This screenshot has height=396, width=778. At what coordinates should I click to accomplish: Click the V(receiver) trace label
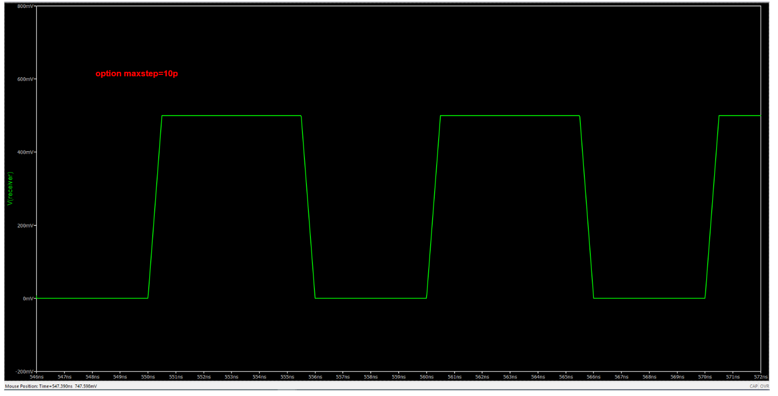point(10,189)
